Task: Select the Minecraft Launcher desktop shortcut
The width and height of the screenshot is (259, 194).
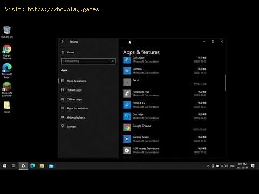Action: [x=7, y=89]
